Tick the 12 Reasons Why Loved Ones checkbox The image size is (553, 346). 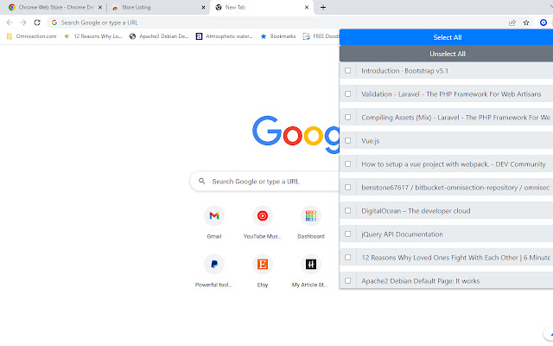[347, 257]
